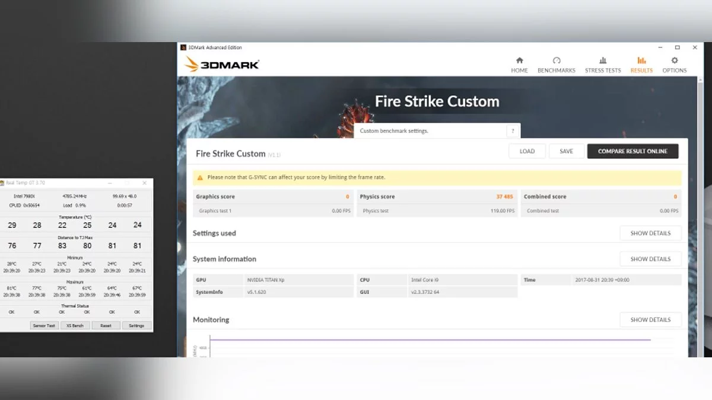This screenshot has height=400, width=712.
Task: Click the SAVE button
Action: point(566,151)
